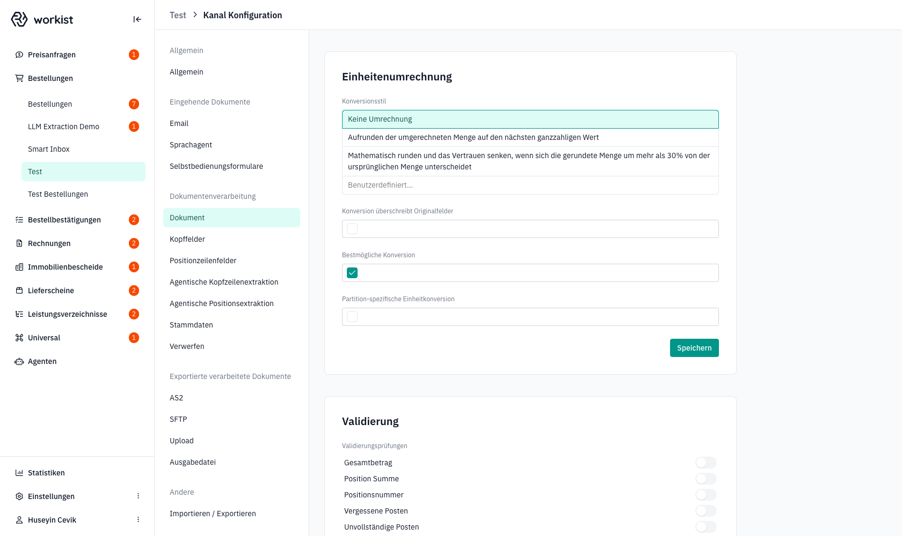This screenshot has width=902, height=536.
Task: Open Ausgabedatei settings
Action: [x=231, y=462]
